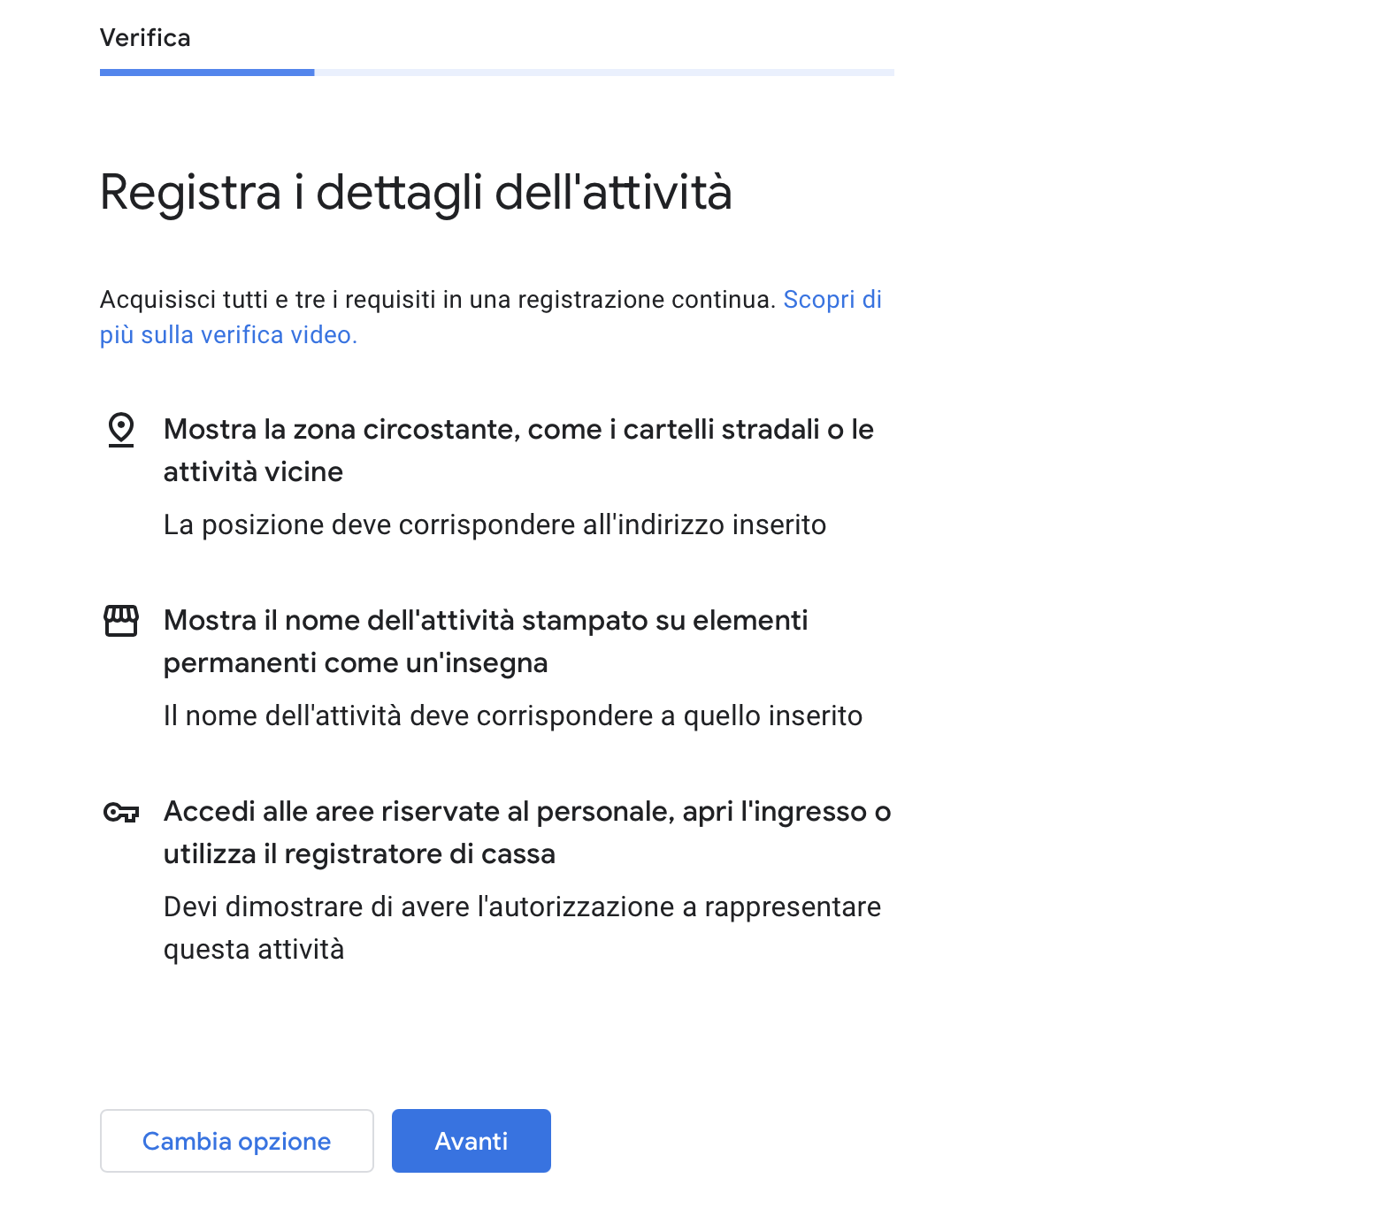Click the "Registra i dettagli dell'attività" heading
Screen dimensions: 1380x1224
tap(416, 192)
